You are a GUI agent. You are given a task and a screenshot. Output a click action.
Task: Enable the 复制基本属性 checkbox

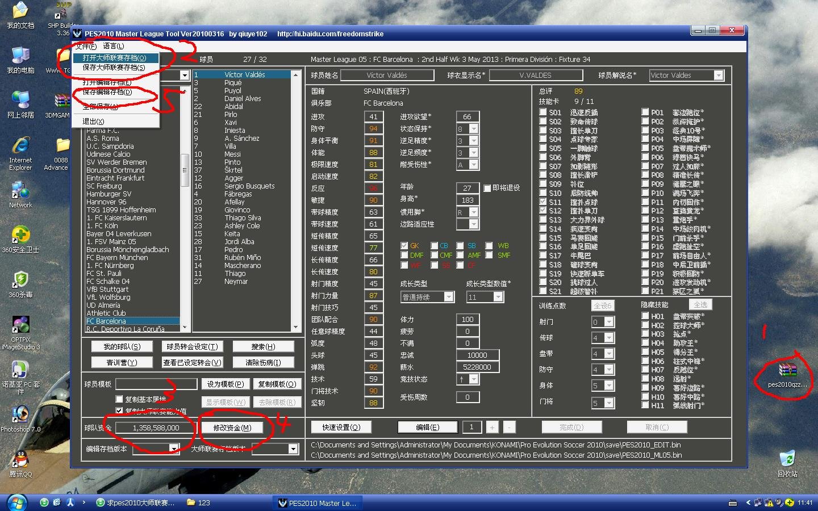[x=119, y=399]
